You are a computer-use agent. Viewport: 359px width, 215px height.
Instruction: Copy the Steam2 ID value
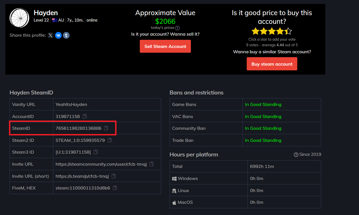(x=109, y=140)
